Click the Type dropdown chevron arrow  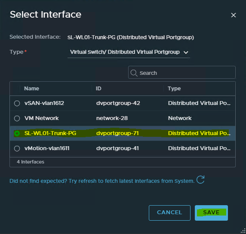click(x=186, y=52)
